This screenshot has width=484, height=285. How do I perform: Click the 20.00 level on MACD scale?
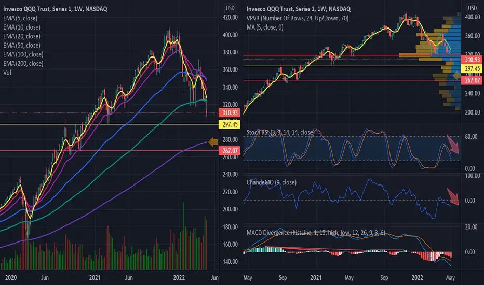(471, 227)
